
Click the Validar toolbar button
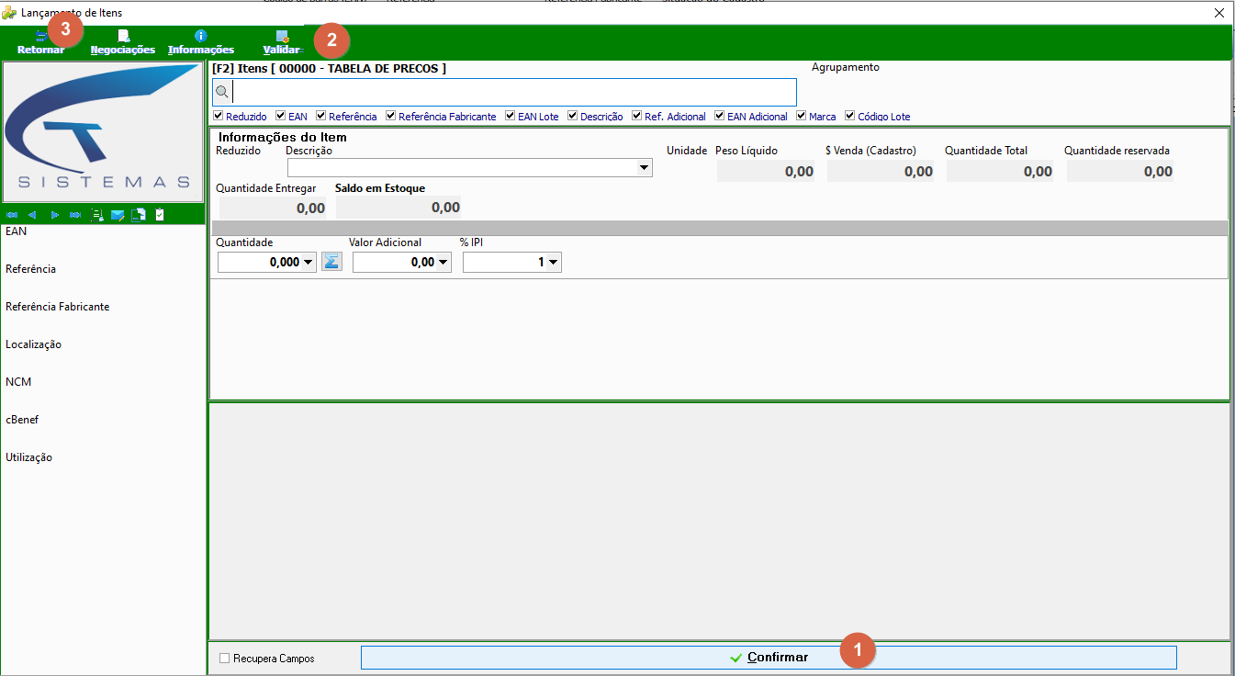pyautogui.click(x=282, y=42)
